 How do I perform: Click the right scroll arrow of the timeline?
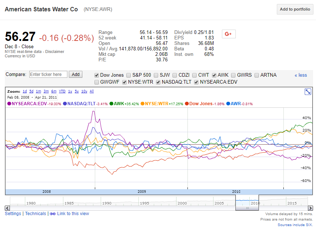(311, 208)
